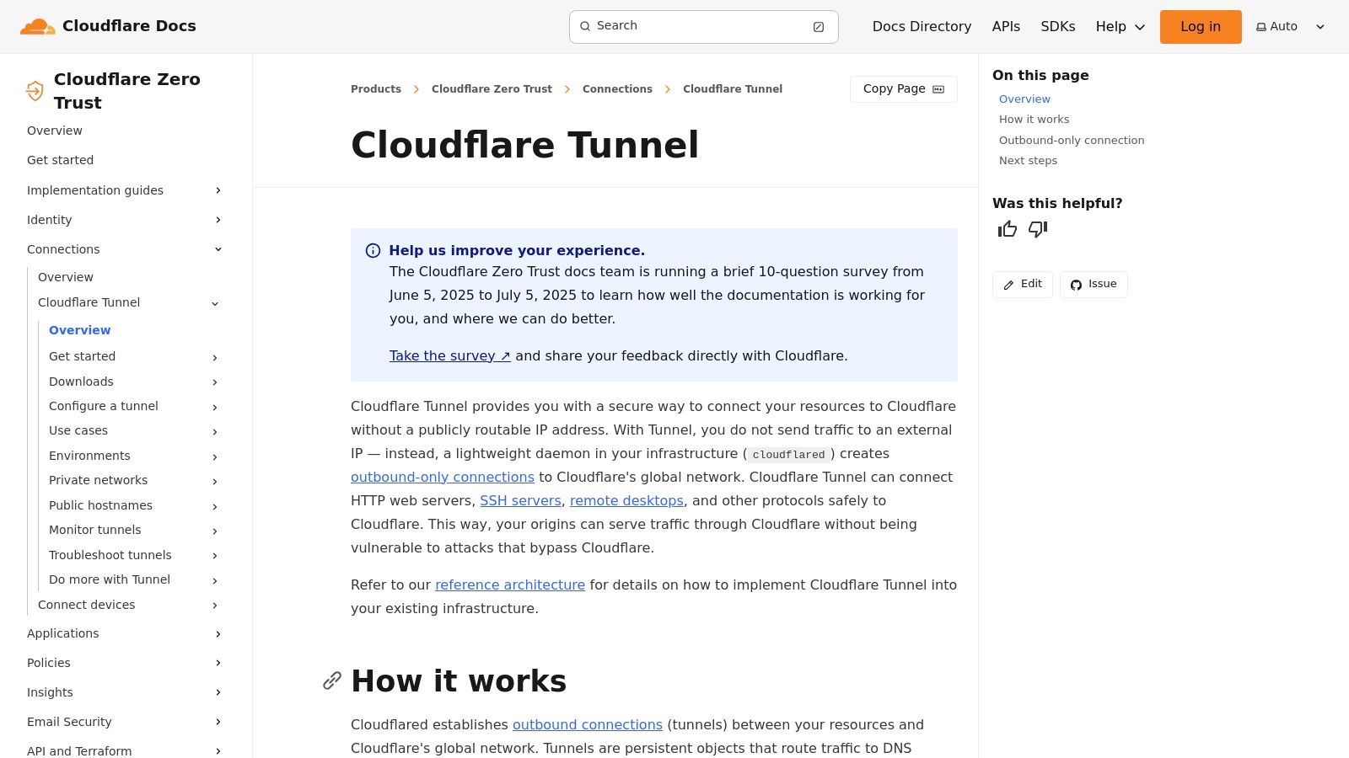Select top-level Get started in sidebar
The height and width of the screenshot is (758, 1349).
pyautogui.click(x=60, y=161)
